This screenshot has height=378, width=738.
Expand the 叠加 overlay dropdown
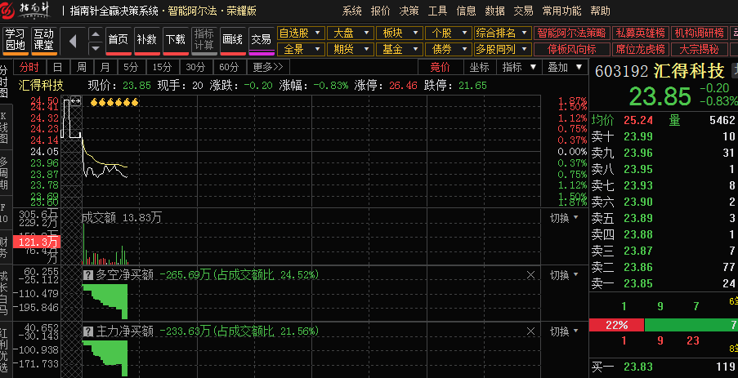tap(565, 67)
